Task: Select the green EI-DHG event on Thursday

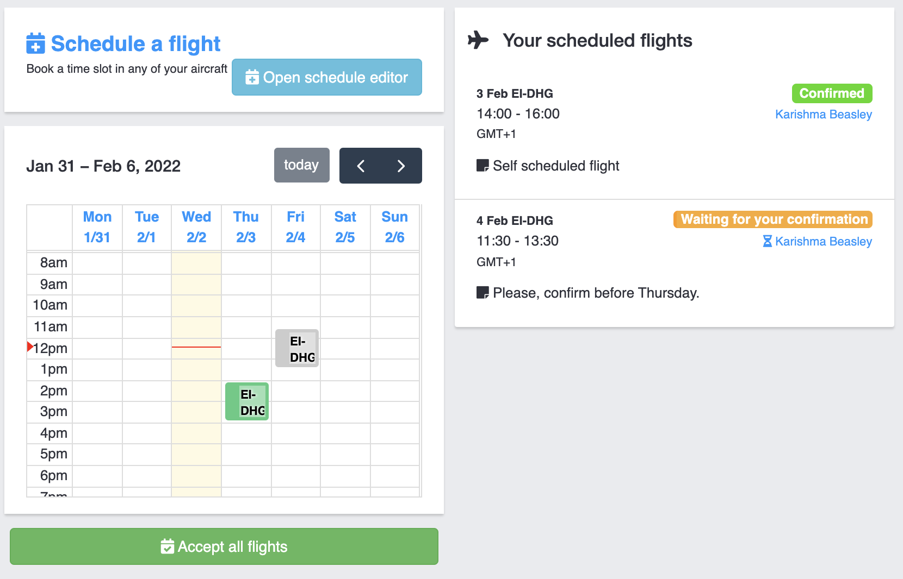Action: pos(247,402)
